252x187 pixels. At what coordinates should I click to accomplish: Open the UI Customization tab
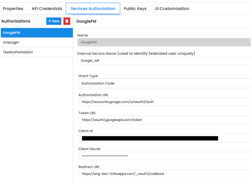[x=172, y=9]
